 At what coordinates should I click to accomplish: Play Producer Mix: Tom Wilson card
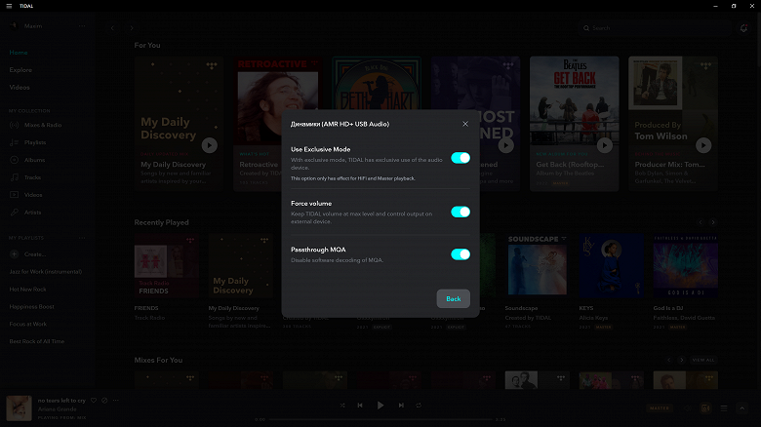pos(703,145)
